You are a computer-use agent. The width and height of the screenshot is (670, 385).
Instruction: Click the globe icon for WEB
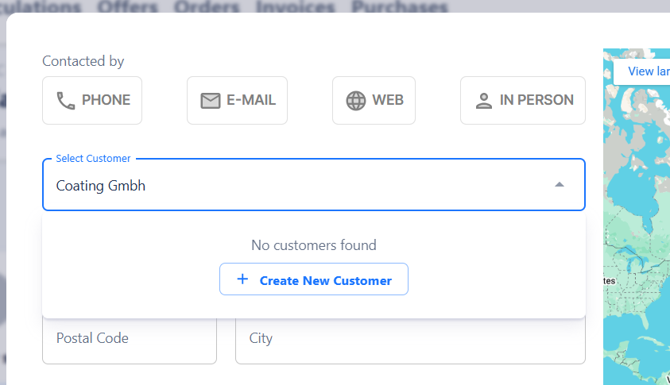(356, 101)
